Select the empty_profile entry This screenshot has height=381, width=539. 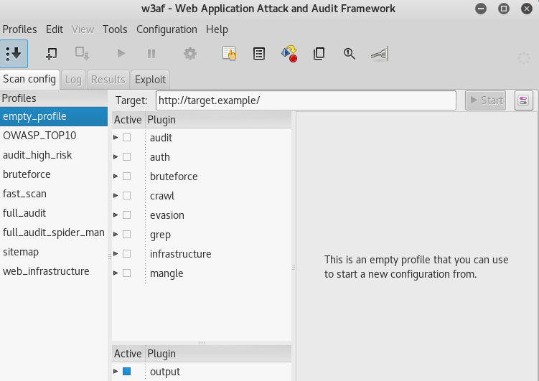coord(54,116)
